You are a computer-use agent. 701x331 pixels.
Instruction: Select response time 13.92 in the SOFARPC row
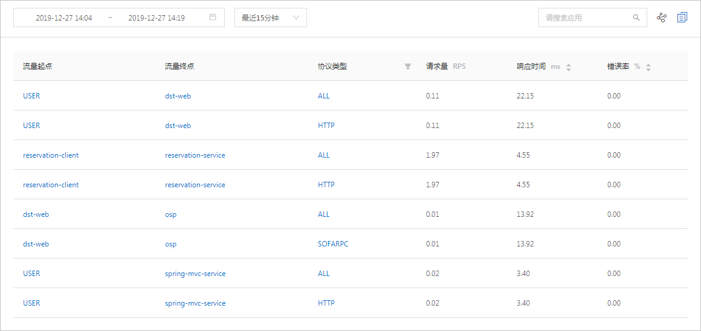coord(525,244)
